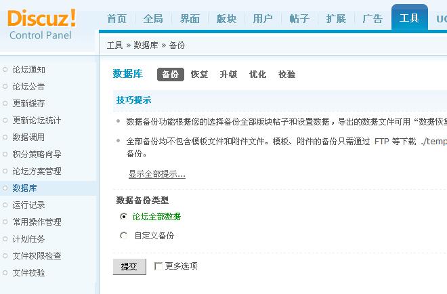Open the 用户 navigation tab

[263, 19]
